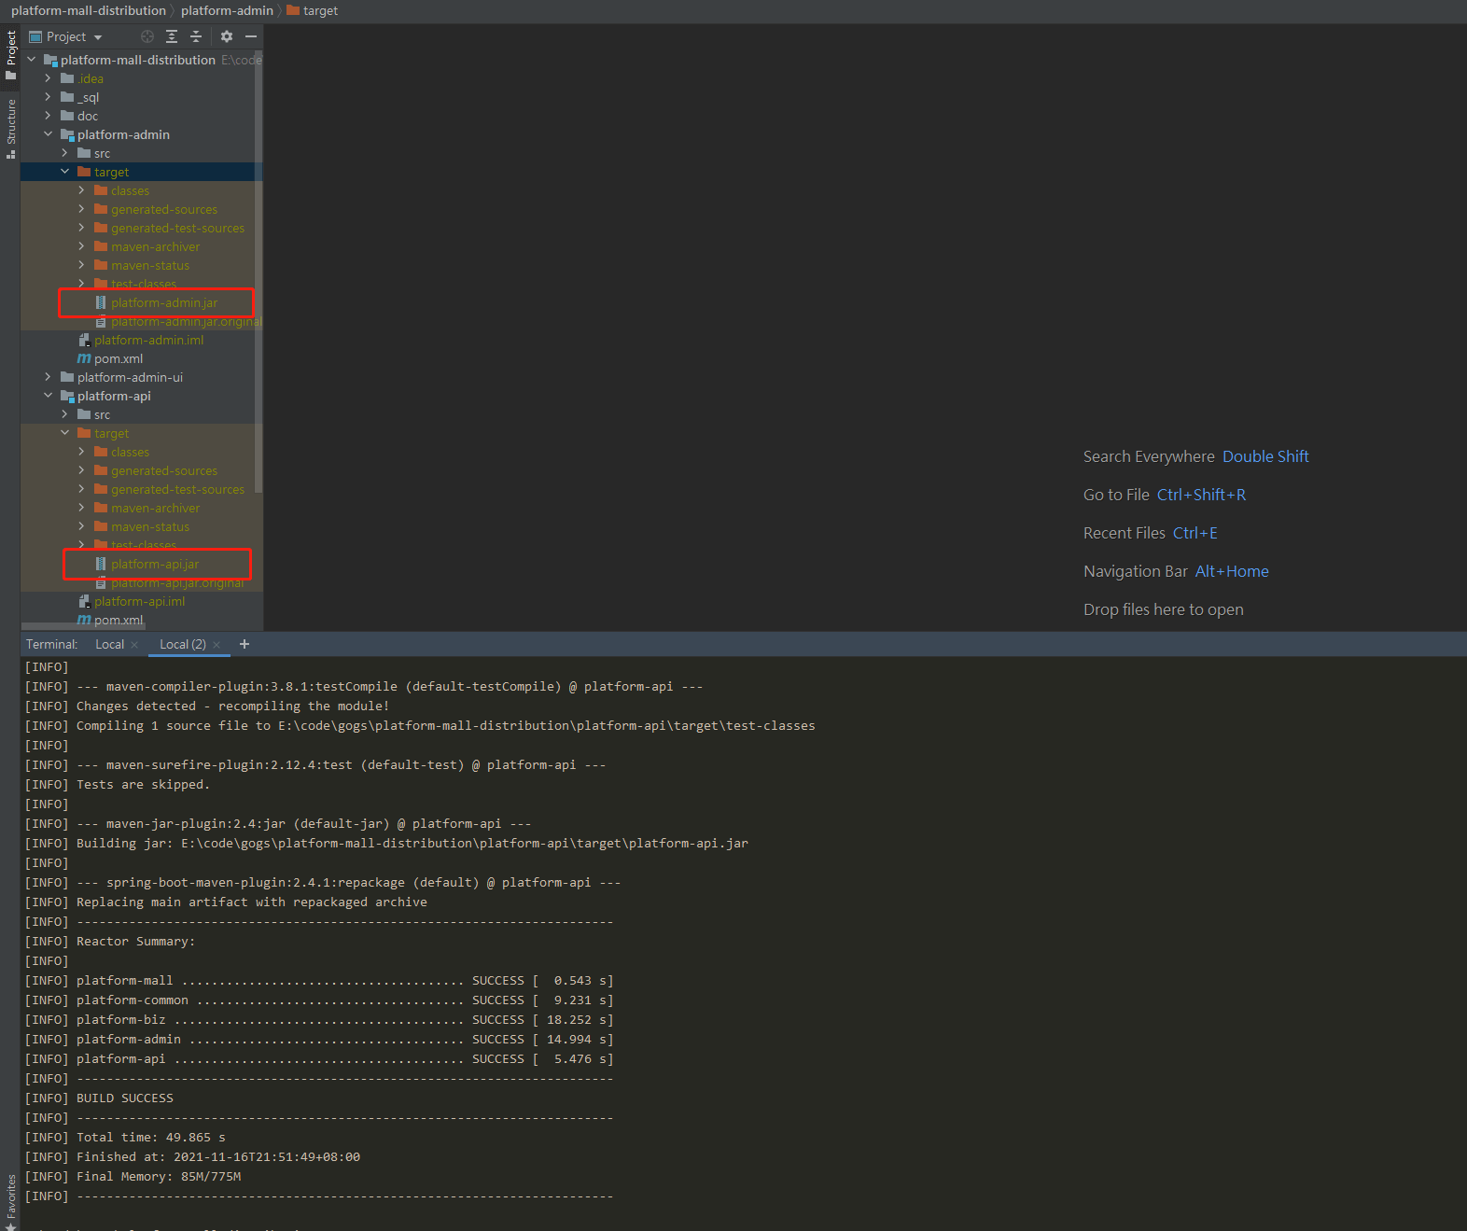Open the Project panel settings gear

(x=227, y=36)
